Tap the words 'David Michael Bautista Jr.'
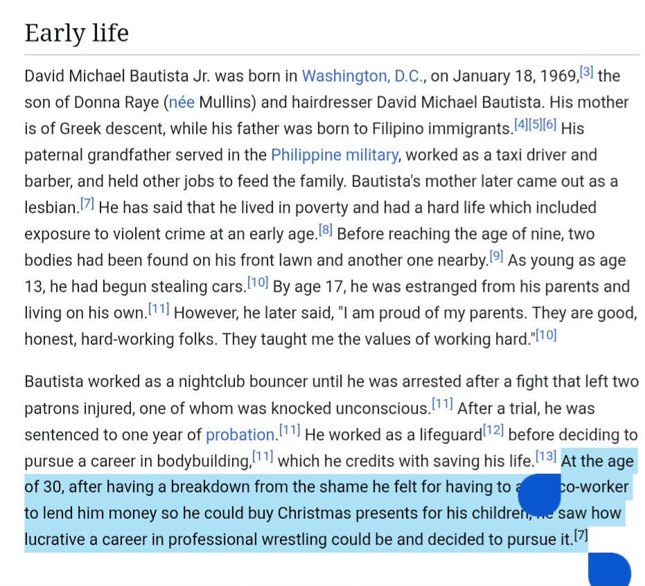The width and height of the screenshot is (645, 586). [117, 76]
